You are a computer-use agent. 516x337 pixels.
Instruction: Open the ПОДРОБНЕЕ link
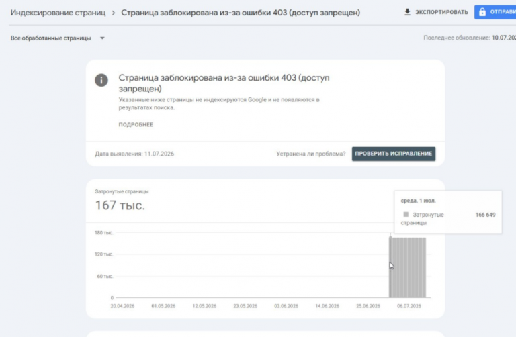136,124
